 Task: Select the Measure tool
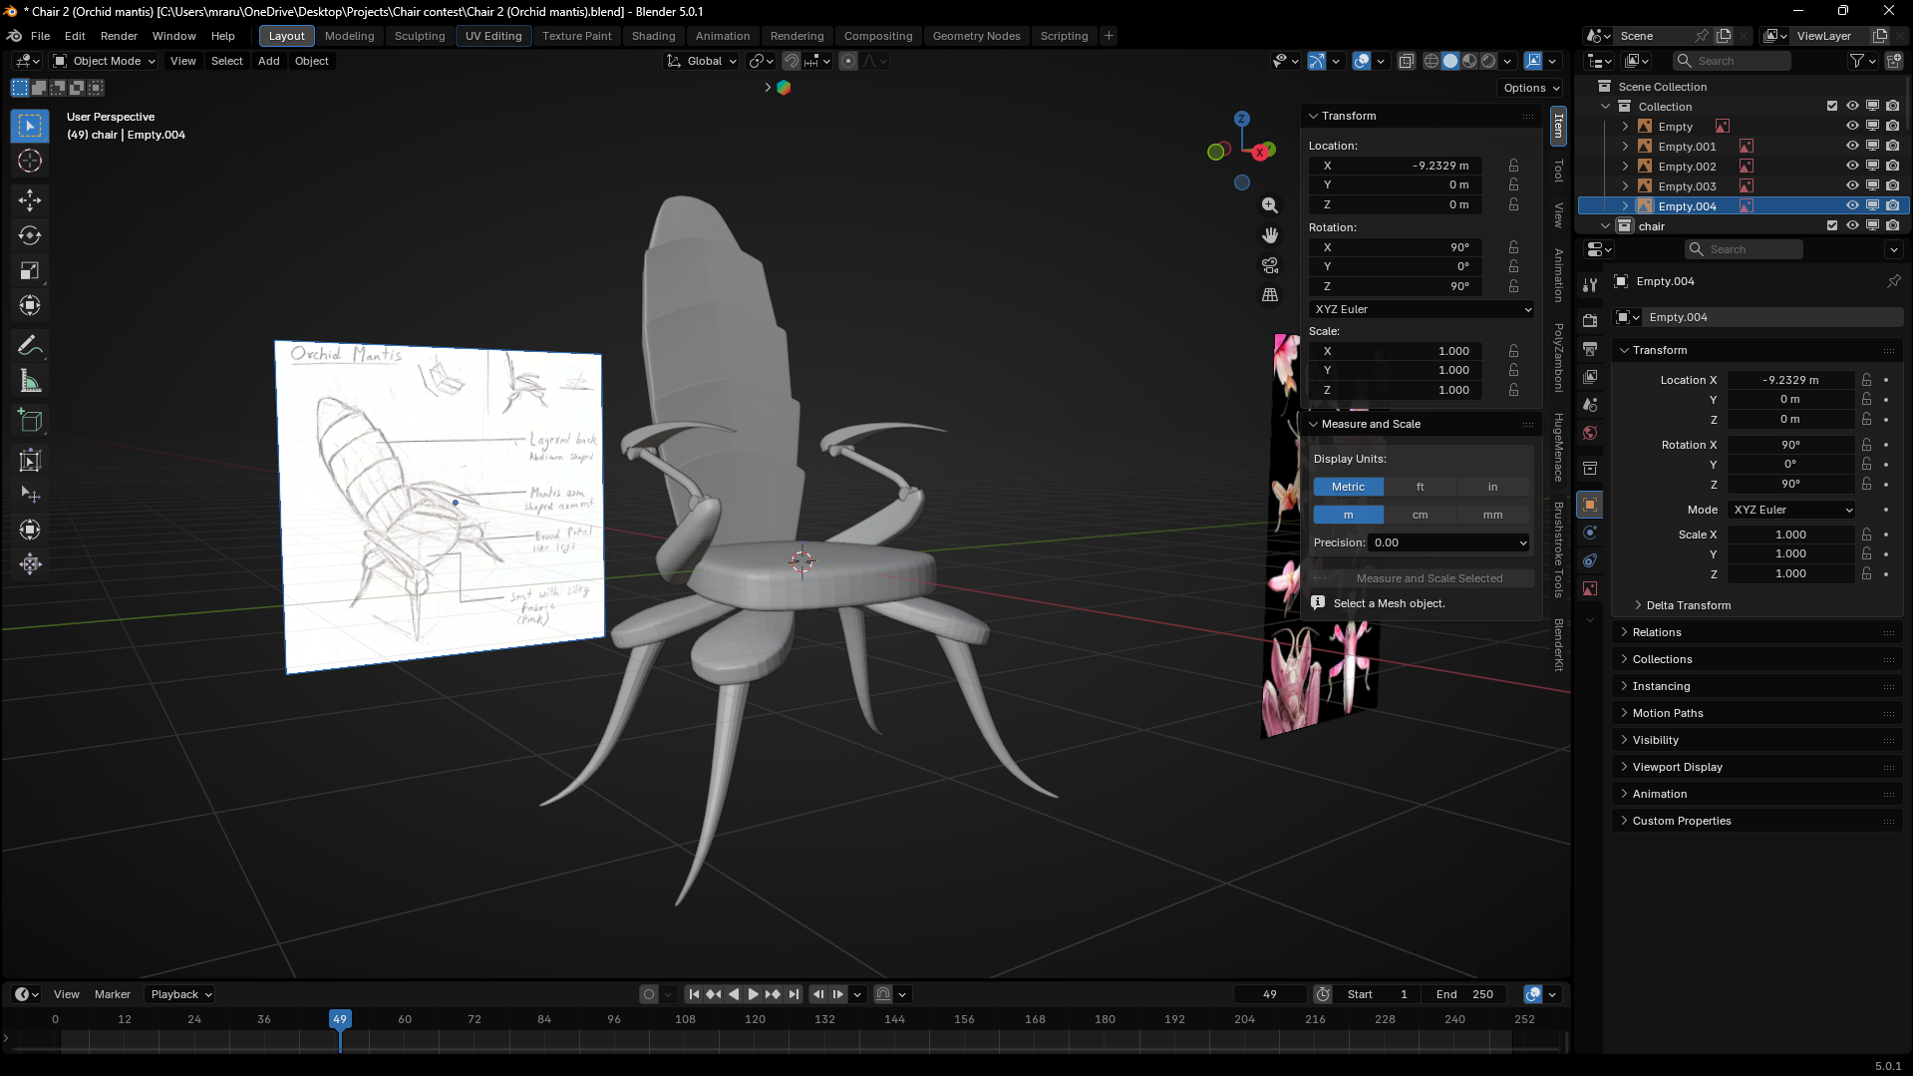coord(30,381)
